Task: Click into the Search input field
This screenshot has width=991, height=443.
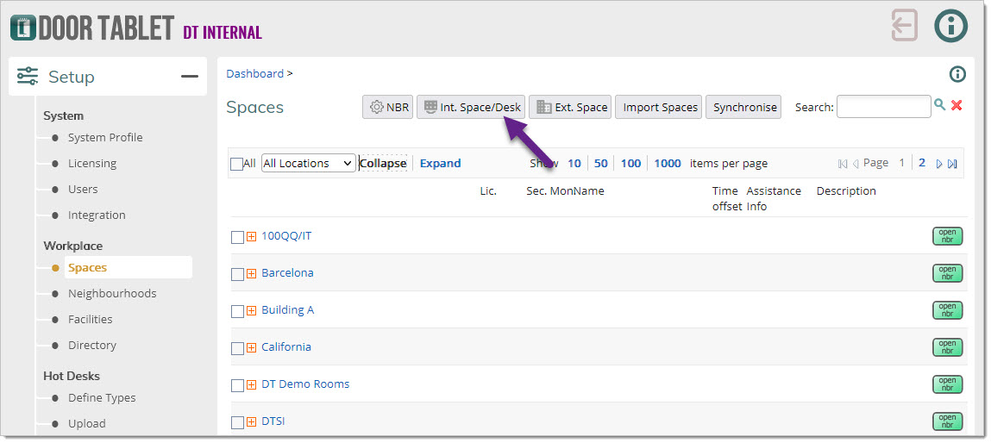Action: tap(883, 107)
